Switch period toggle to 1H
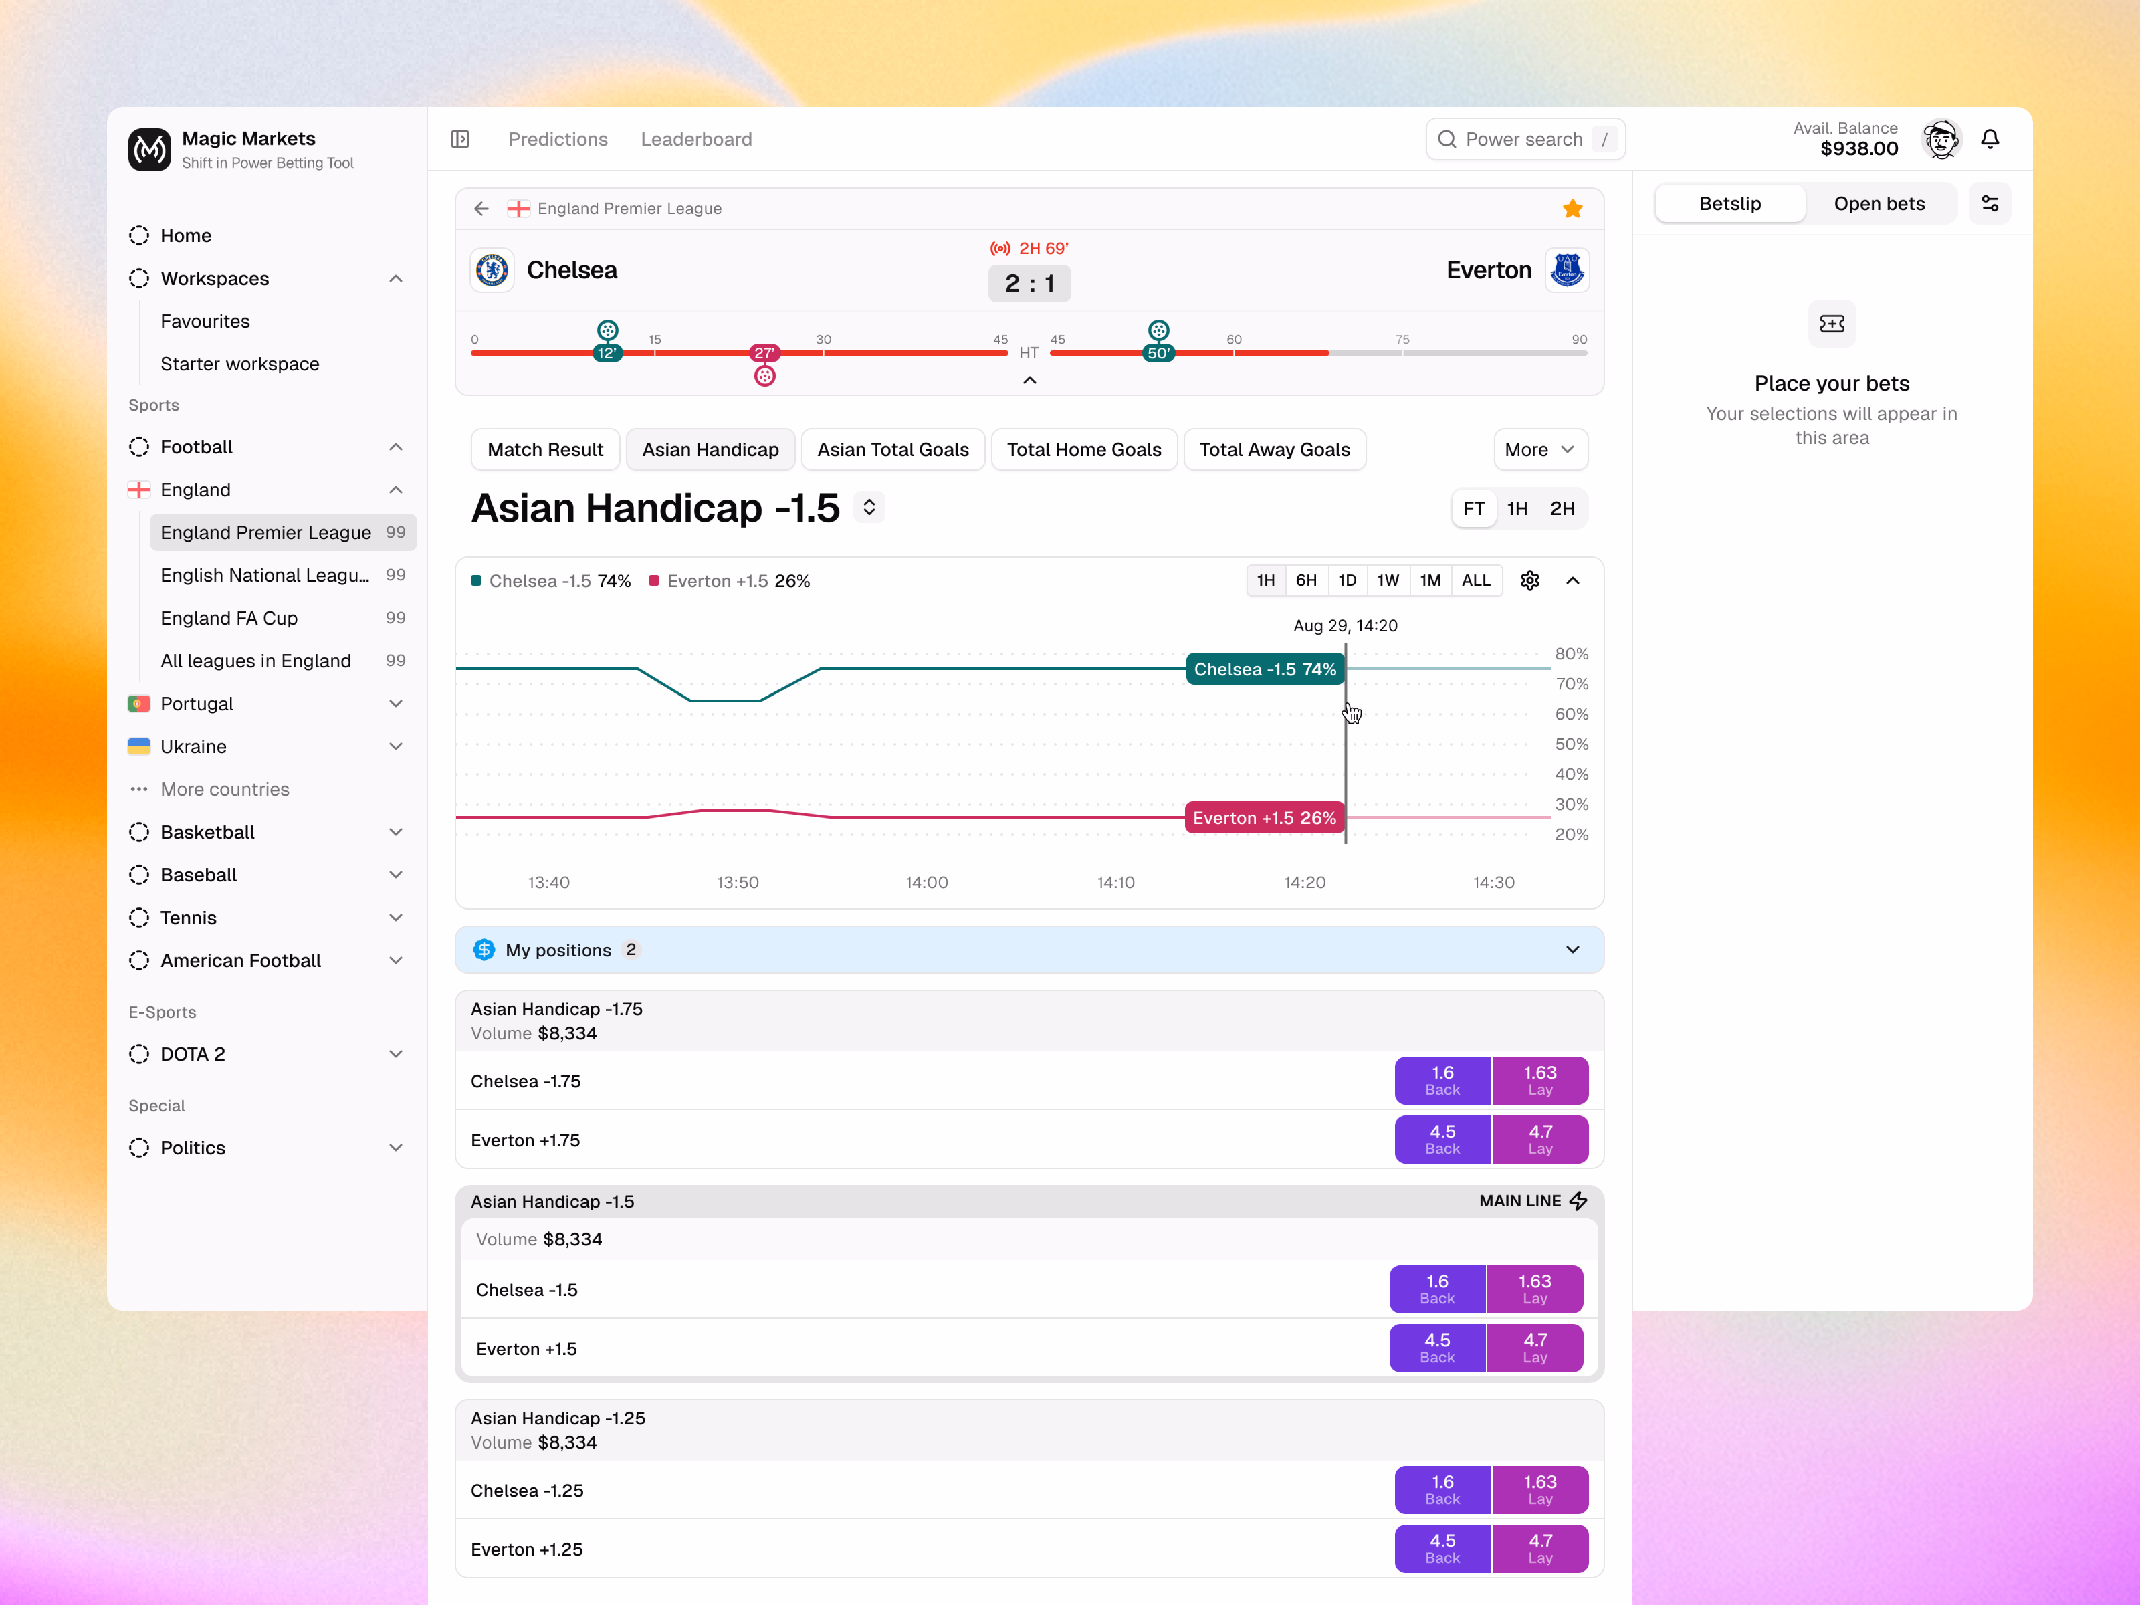 1517,508
